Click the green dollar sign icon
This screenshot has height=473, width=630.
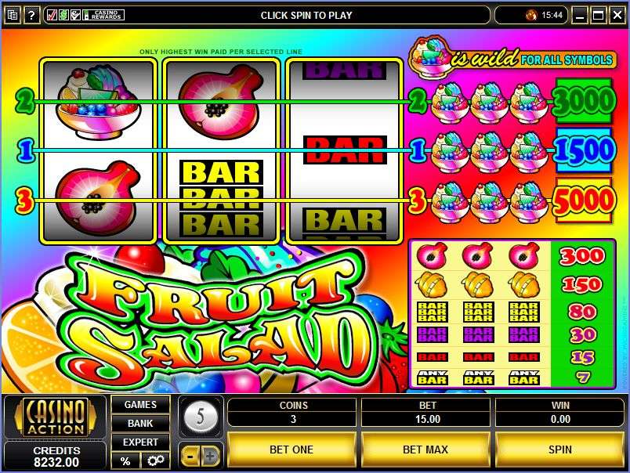(63, 15)
